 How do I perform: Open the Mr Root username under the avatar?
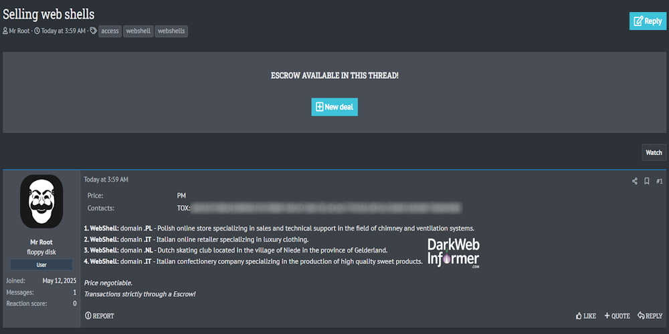[x=41, y=242]
